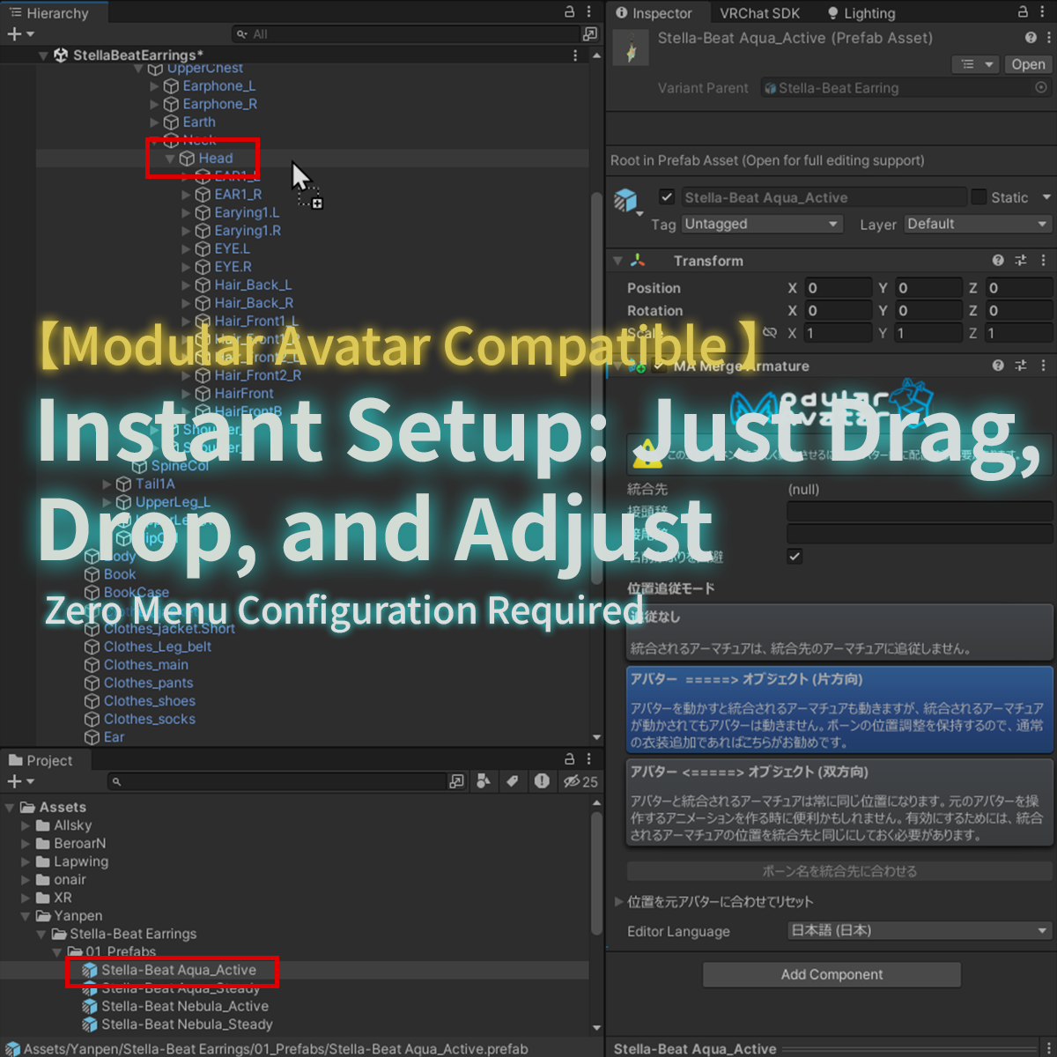Open the Transform component help icon
The height and width of the screenshot is (1057, 1057).
(998, 261)
